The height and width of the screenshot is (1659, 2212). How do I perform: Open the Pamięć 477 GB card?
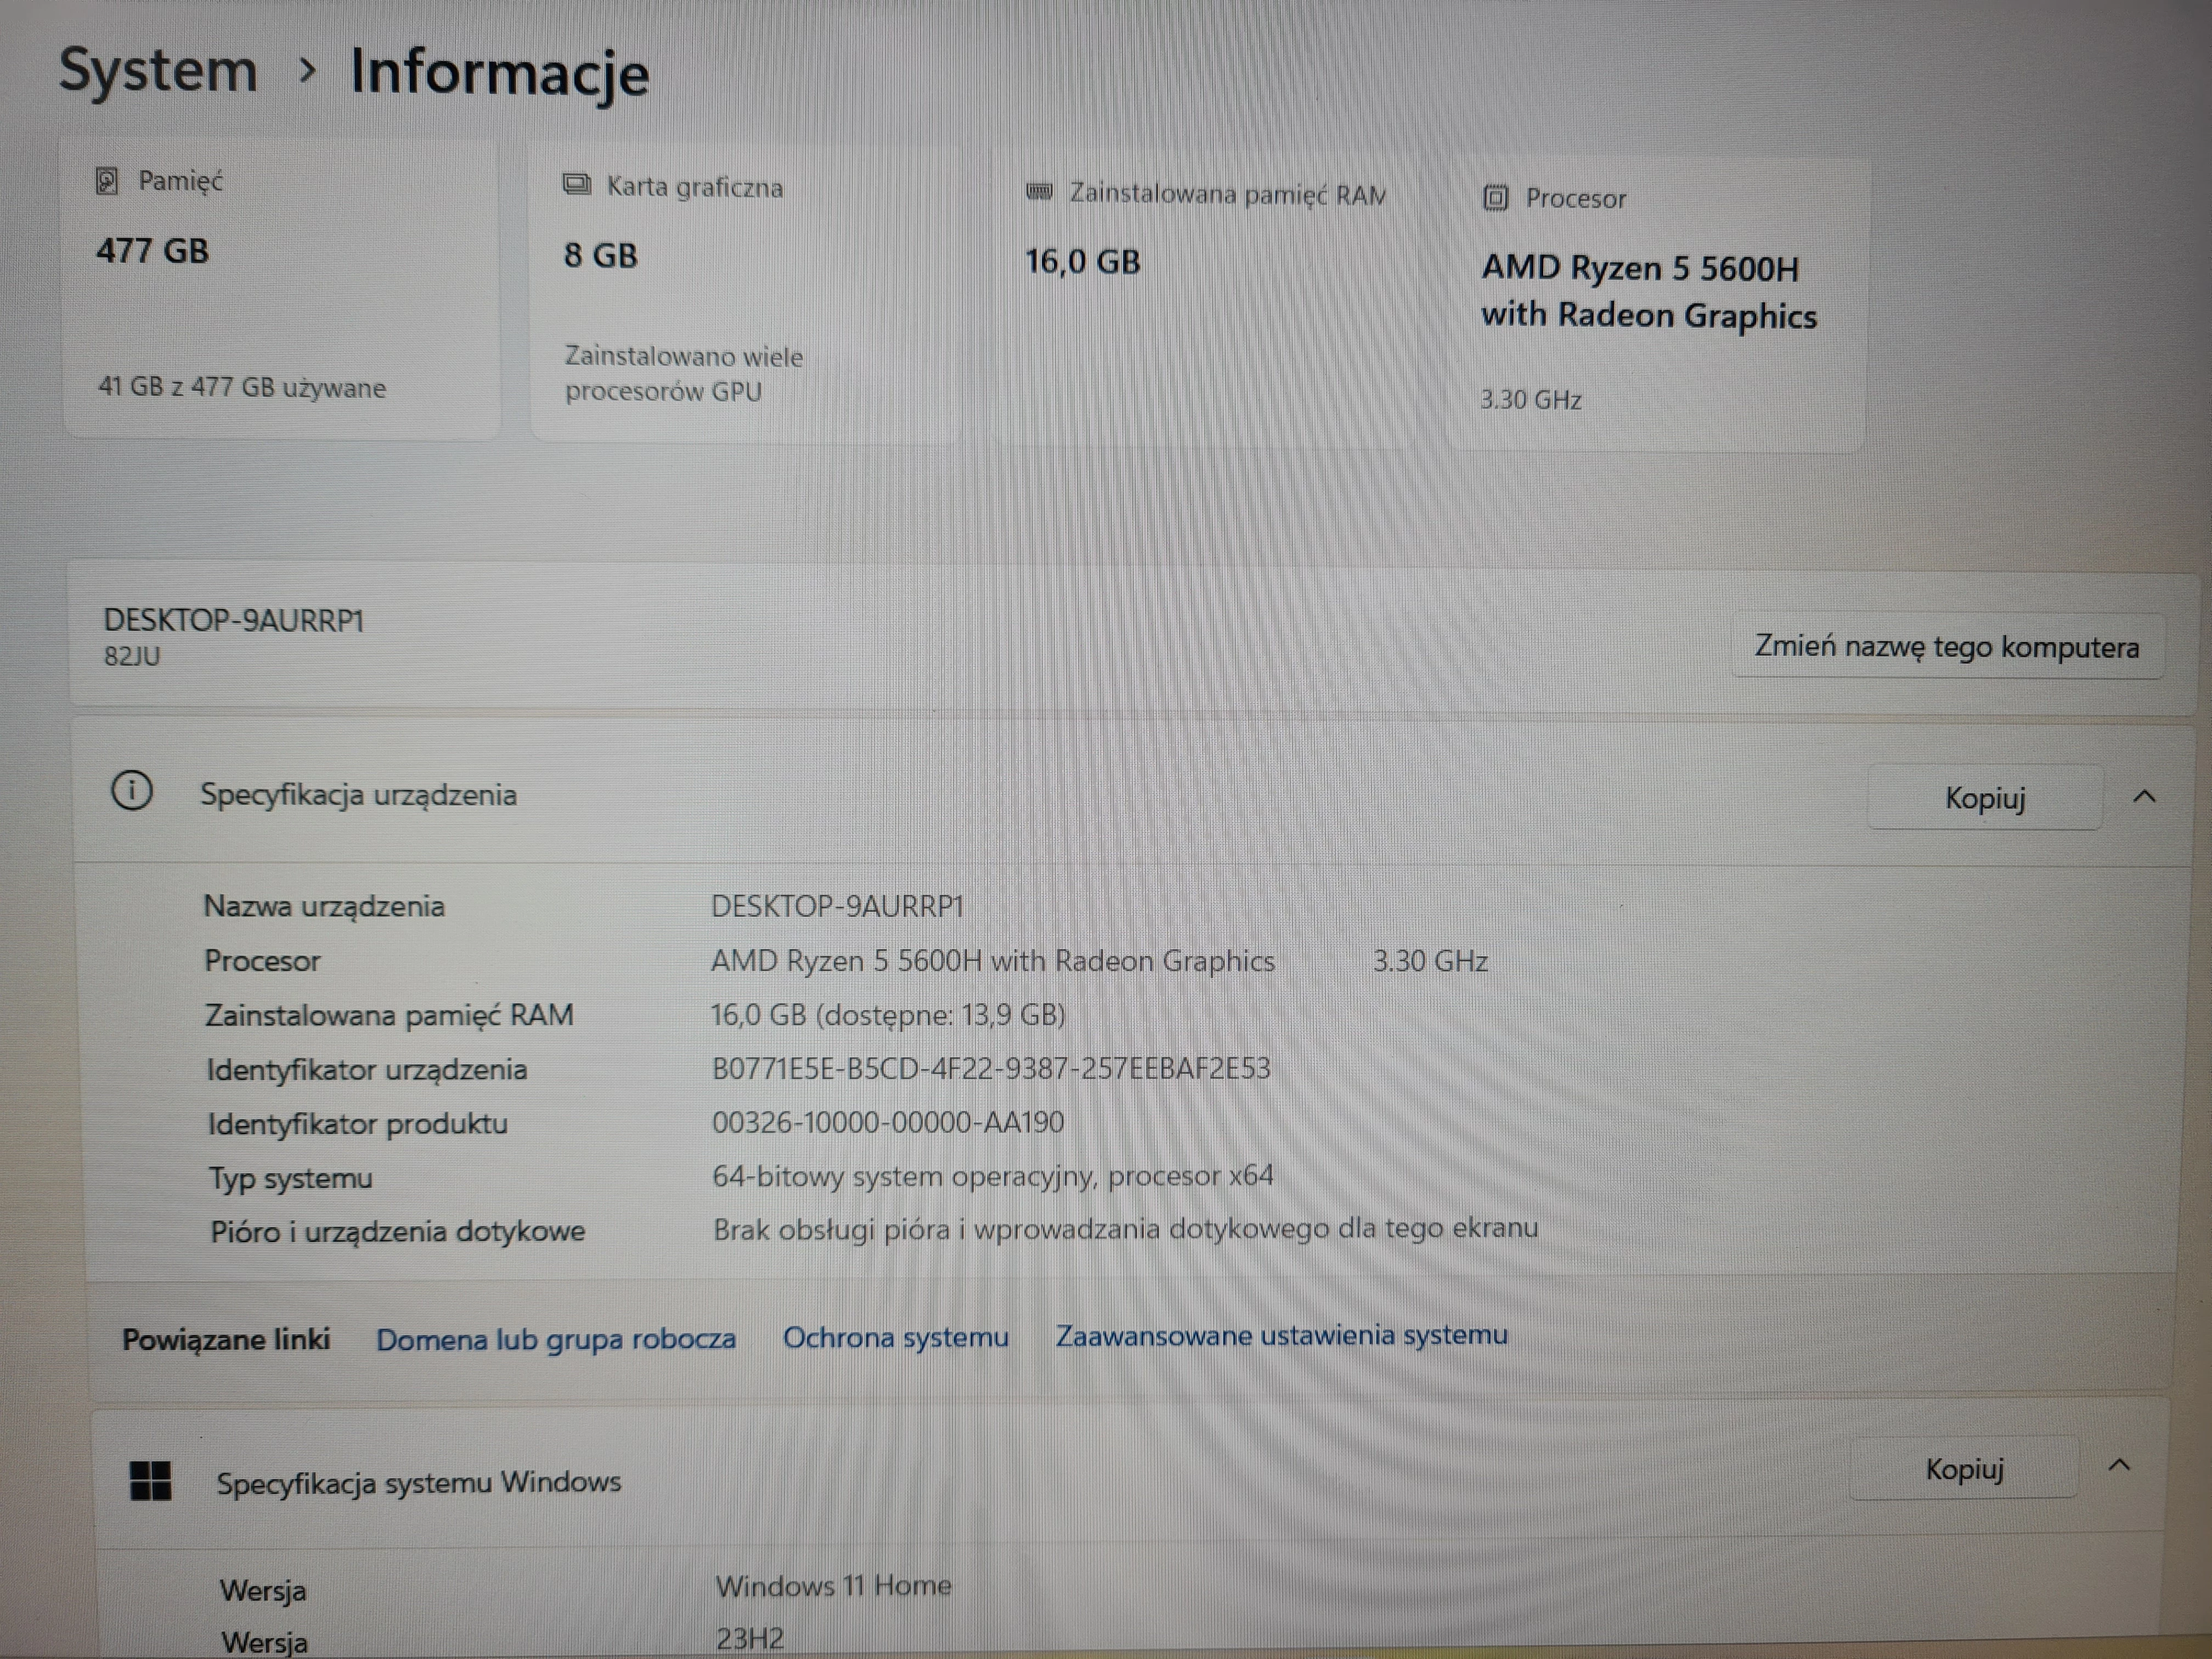(x=281, y=288)
